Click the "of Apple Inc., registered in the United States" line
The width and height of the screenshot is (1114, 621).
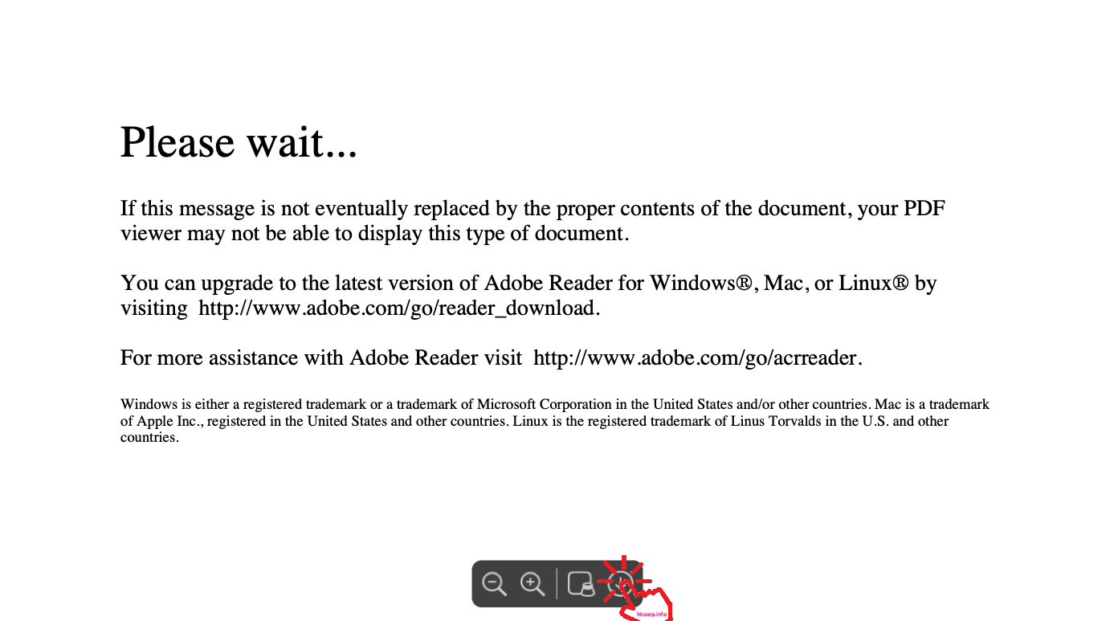tap(534, 421)
